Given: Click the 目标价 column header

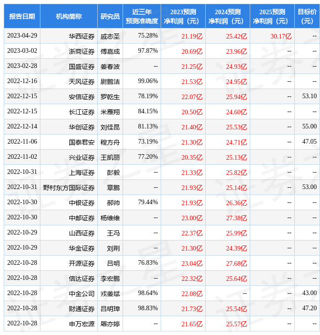Looking at the screenshot, I should tap(307, 16).
